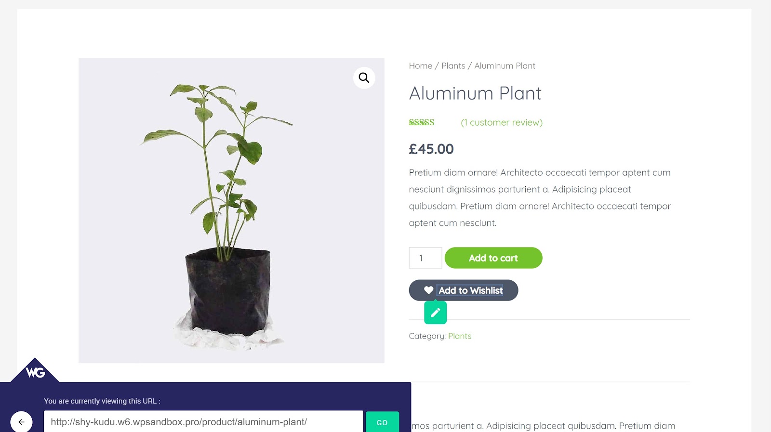Image resolution: width=771 pixels, height=432 pixels.
Task: Open the green pencil edit icon
Action: pyautogui.click(x=436, y=313)
